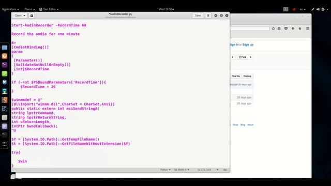Image resolution: width=331 pixels, height=186 pixels.
Task: Click the History button in the browser
Action: pyautogui.click(x=247, y=76)
